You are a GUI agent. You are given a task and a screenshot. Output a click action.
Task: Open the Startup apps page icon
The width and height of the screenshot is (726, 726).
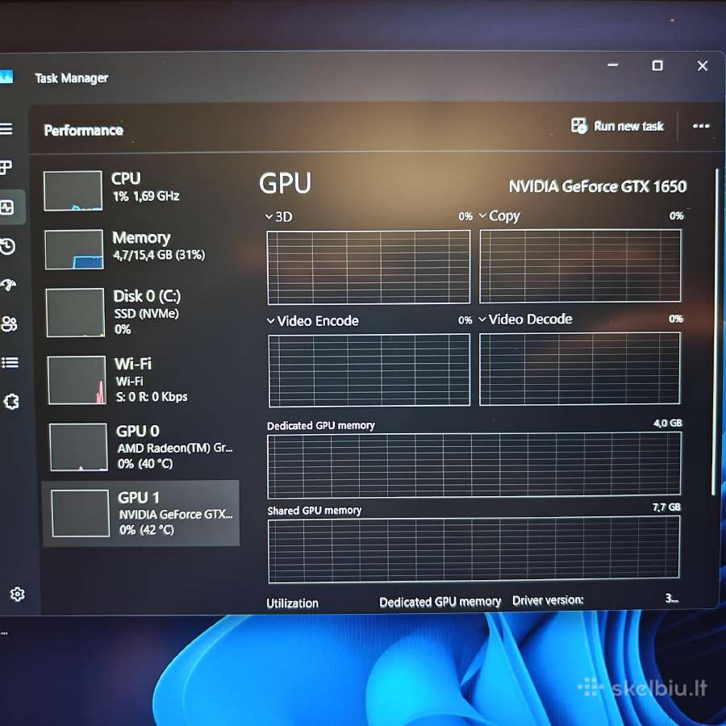tap(9, 285)
